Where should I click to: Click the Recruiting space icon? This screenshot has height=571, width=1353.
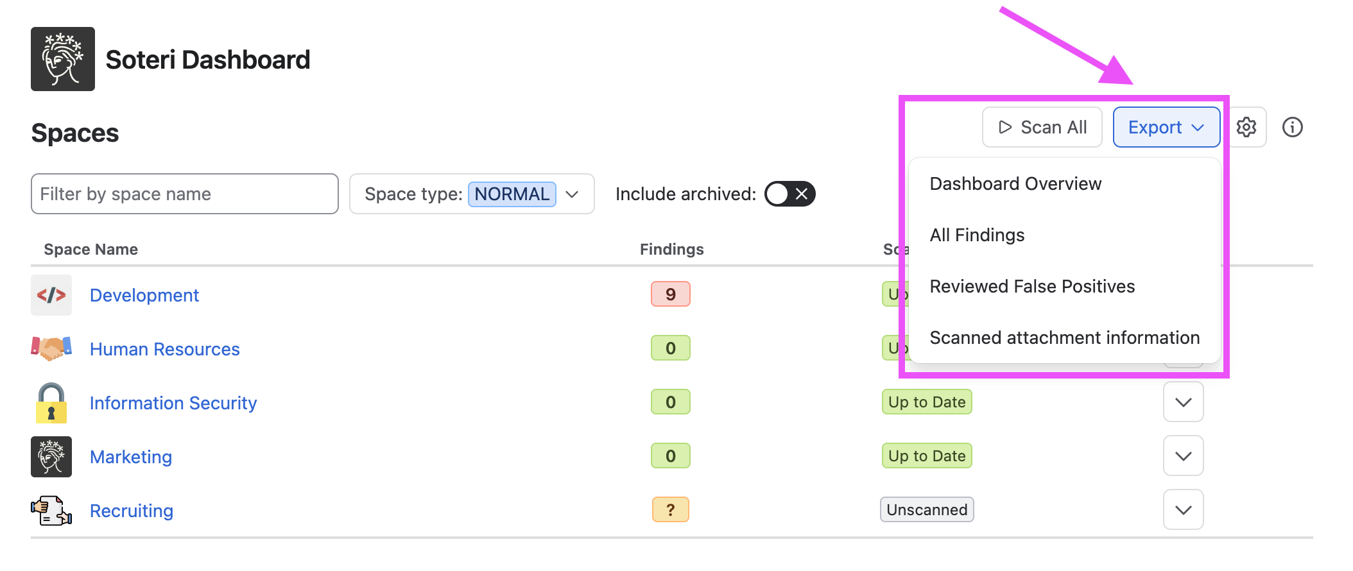point(51,511)
